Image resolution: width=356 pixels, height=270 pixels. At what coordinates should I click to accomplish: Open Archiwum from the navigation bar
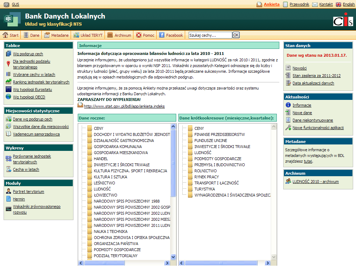tap(123, 35)
